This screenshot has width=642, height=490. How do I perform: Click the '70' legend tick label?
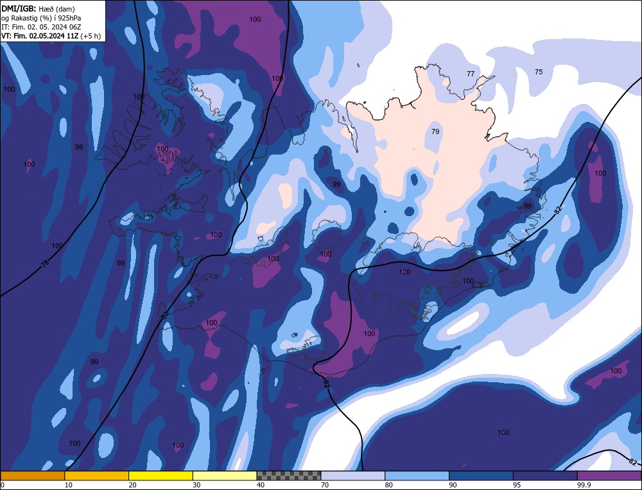pyautogui.click(x=325, y=485)
